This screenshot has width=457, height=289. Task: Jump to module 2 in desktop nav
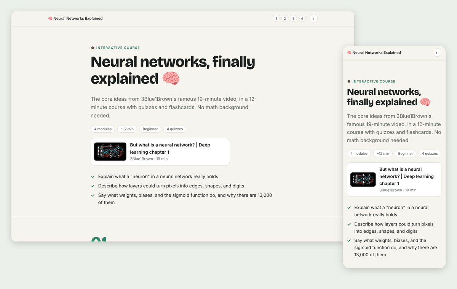click(x=285, y=18)
